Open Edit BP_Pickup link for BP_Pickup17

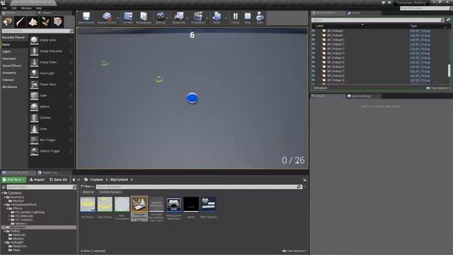[x=420, y=71]
